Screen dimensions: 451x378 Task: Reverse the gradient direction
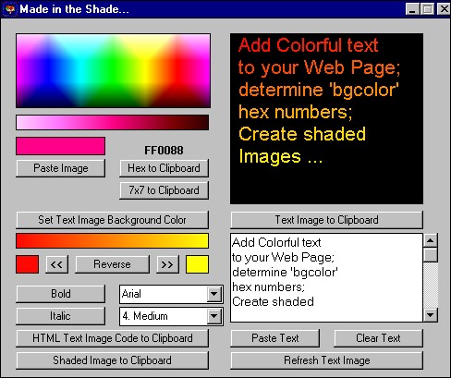112,264
